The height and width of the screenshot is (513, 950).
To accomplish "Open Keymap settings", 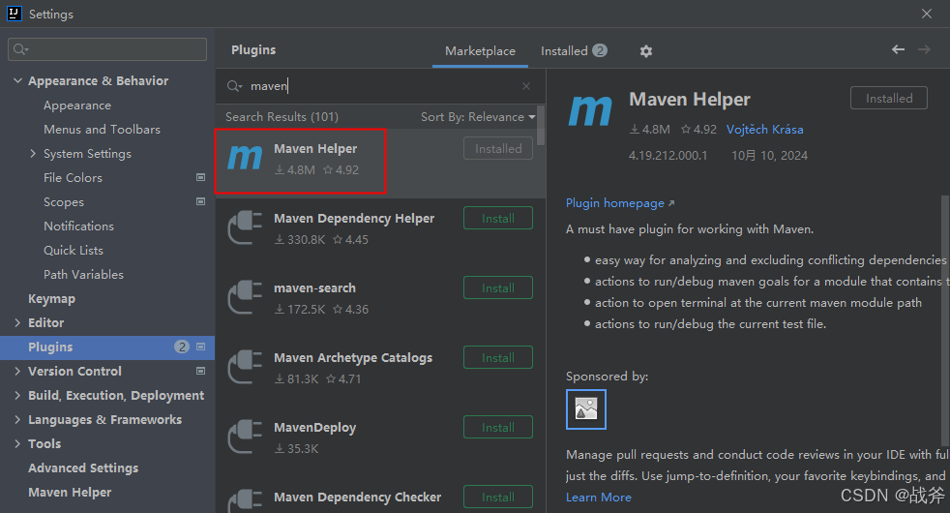I will tap(51, 299).
